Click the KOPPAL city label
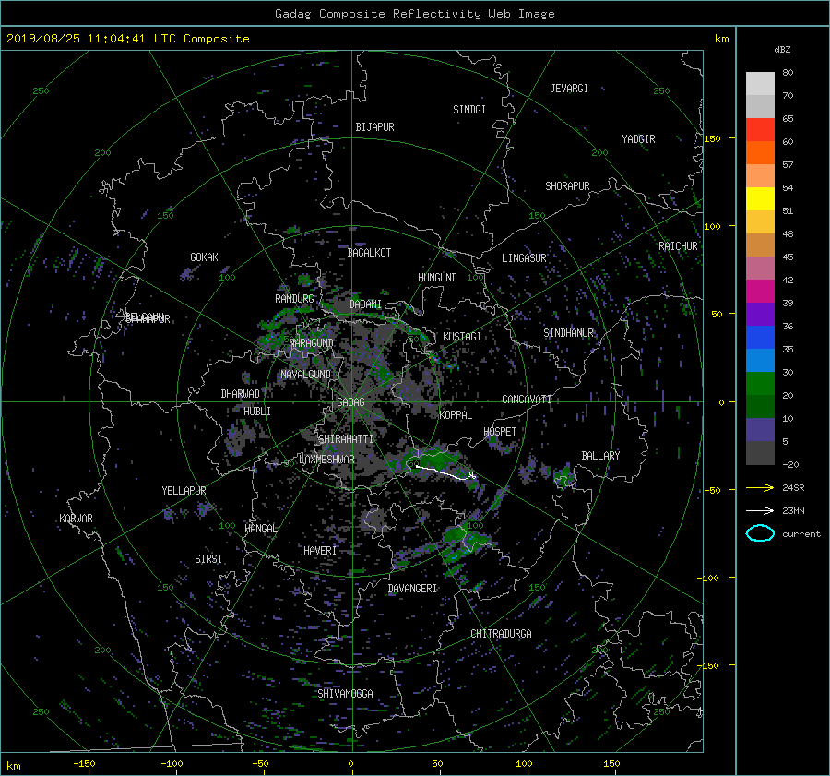 tap(456, 415)
